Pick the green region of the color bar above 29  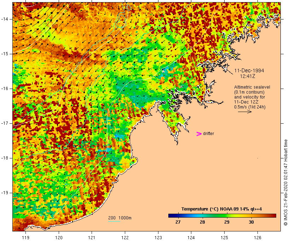pyautogui.click(x=227, y=215)
